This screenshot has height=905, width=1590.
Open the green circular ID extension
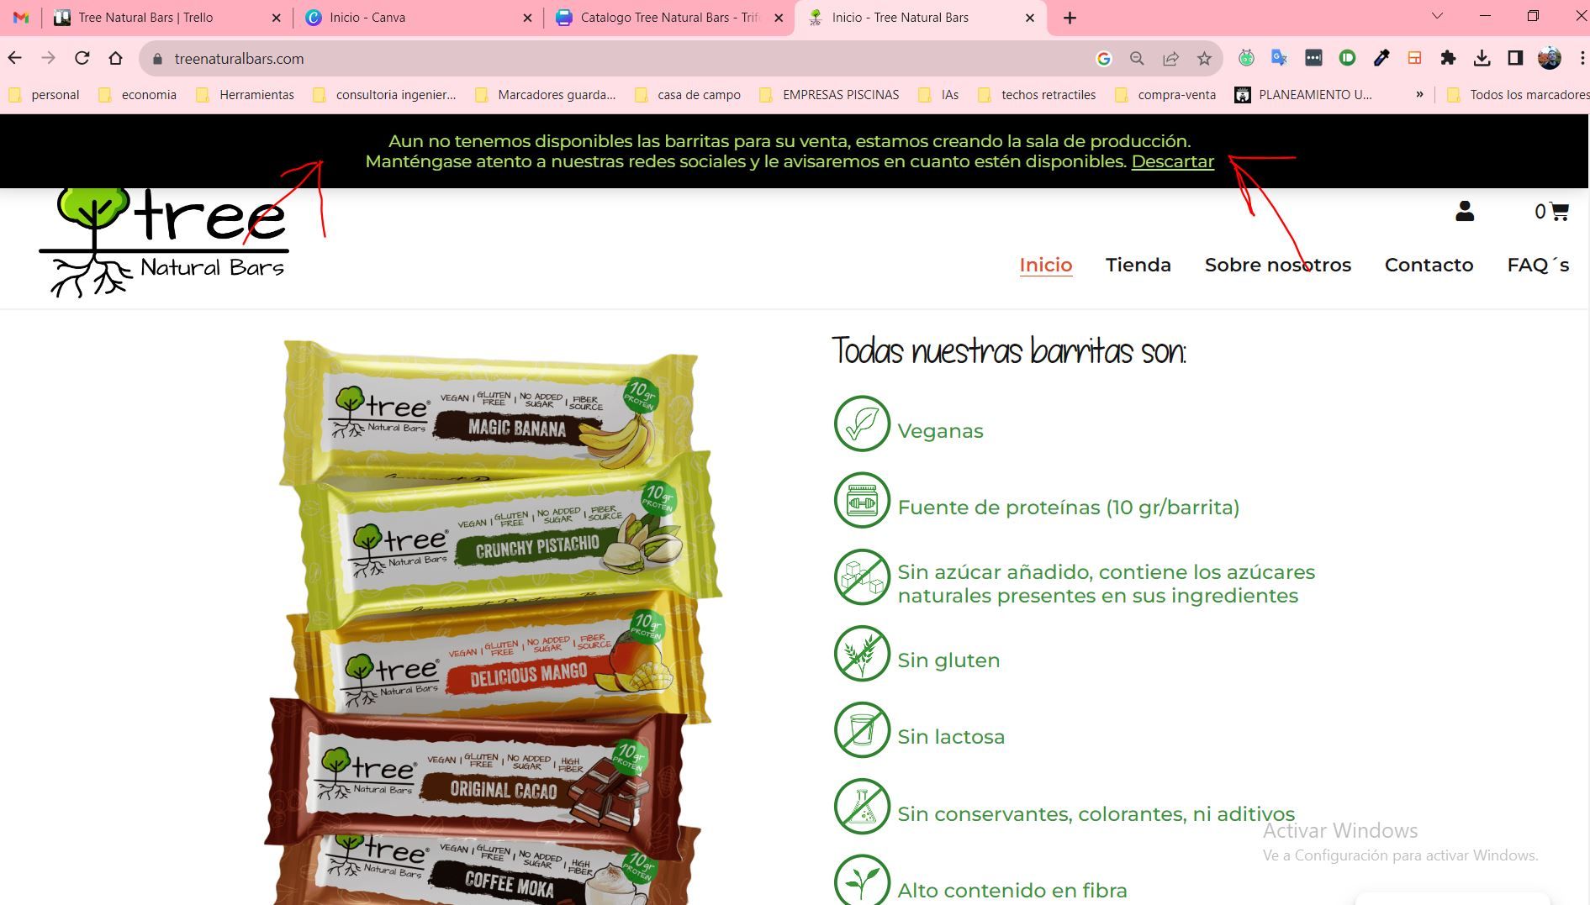(1347, 58)
